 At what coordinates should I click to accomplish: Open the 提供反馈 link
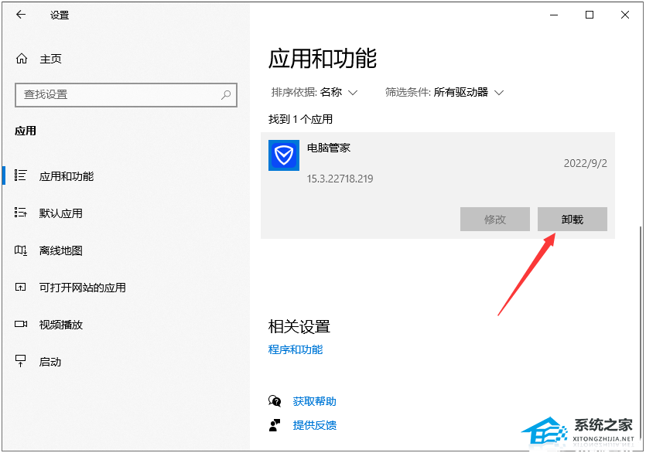pos(314,425)
